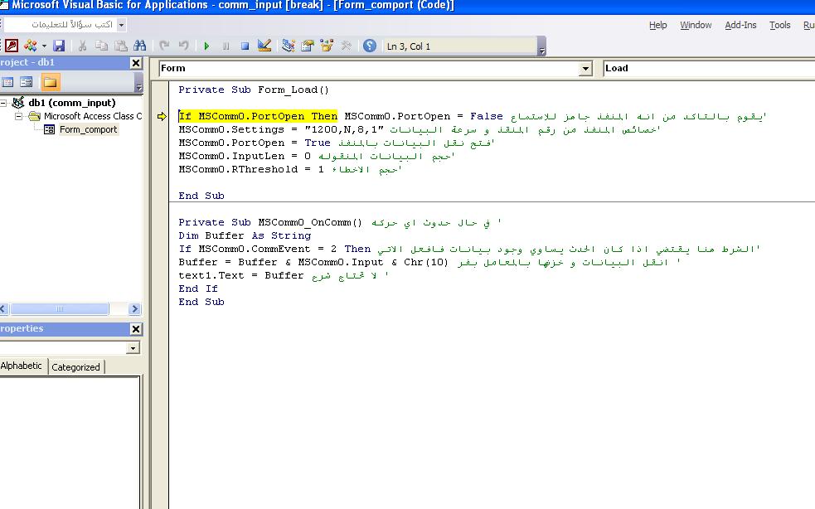
Task: Open the Help menu
Action: pos(657,25)
